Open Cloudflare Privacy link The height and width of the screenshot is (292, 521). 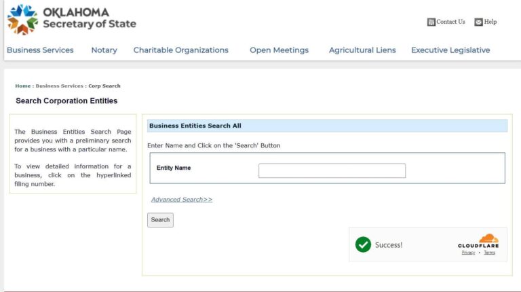468,253
